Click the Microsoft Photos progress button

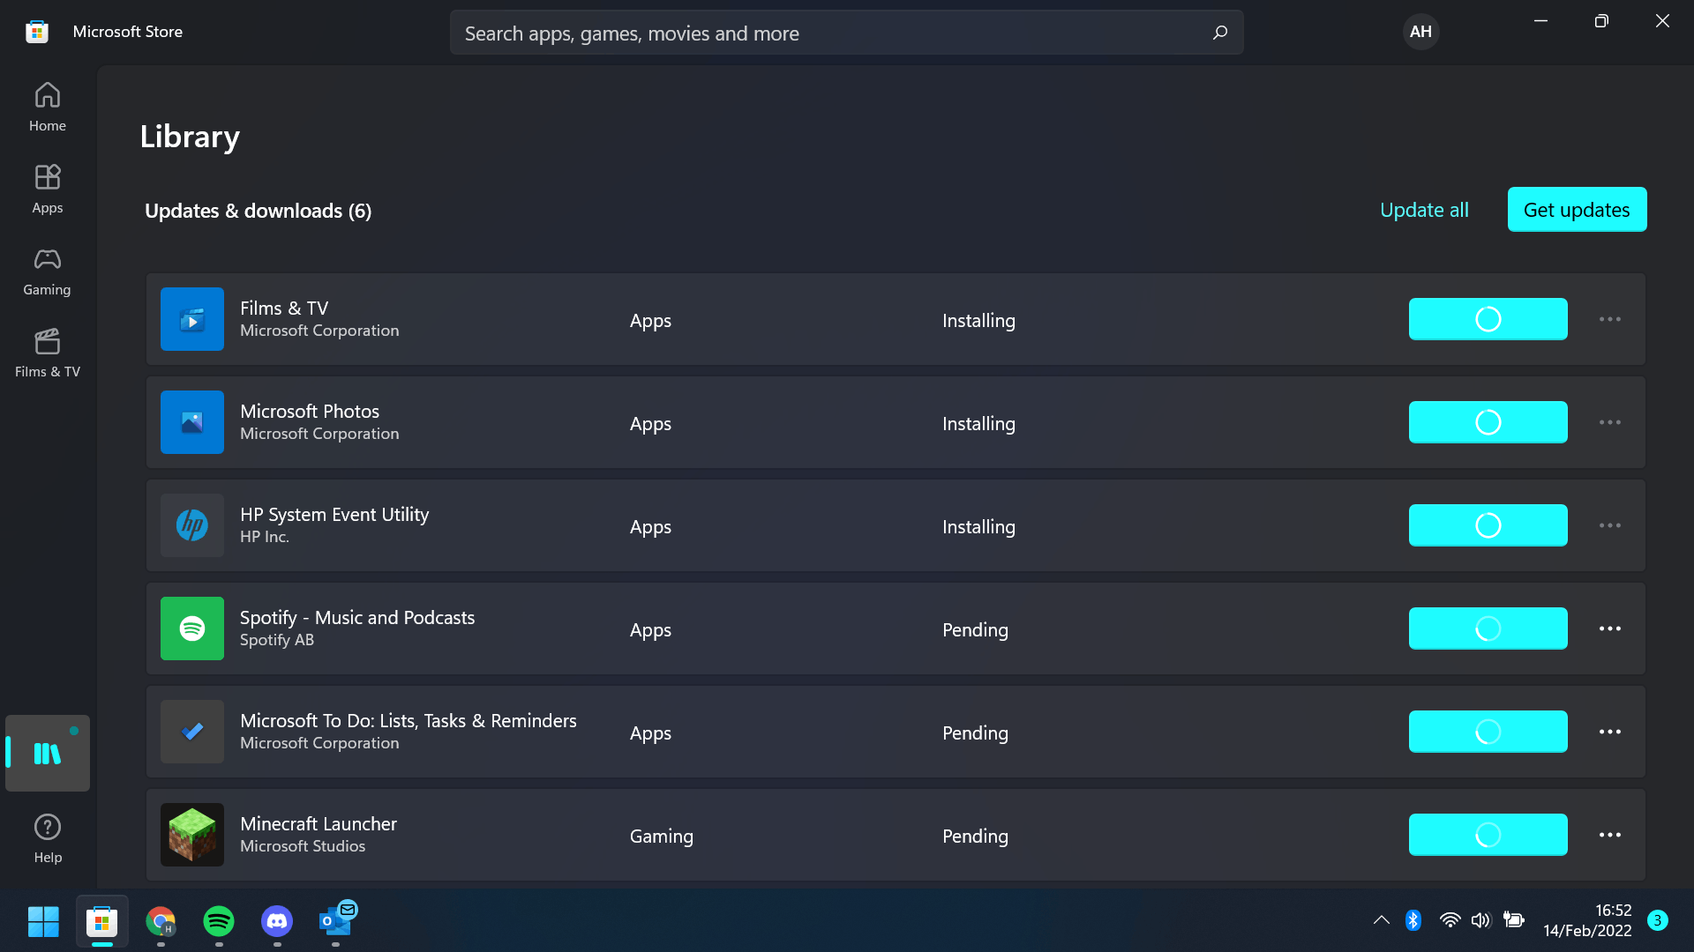[1488, 422]
